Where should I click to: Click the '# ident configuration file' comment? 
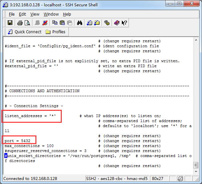tap(129, 46)
